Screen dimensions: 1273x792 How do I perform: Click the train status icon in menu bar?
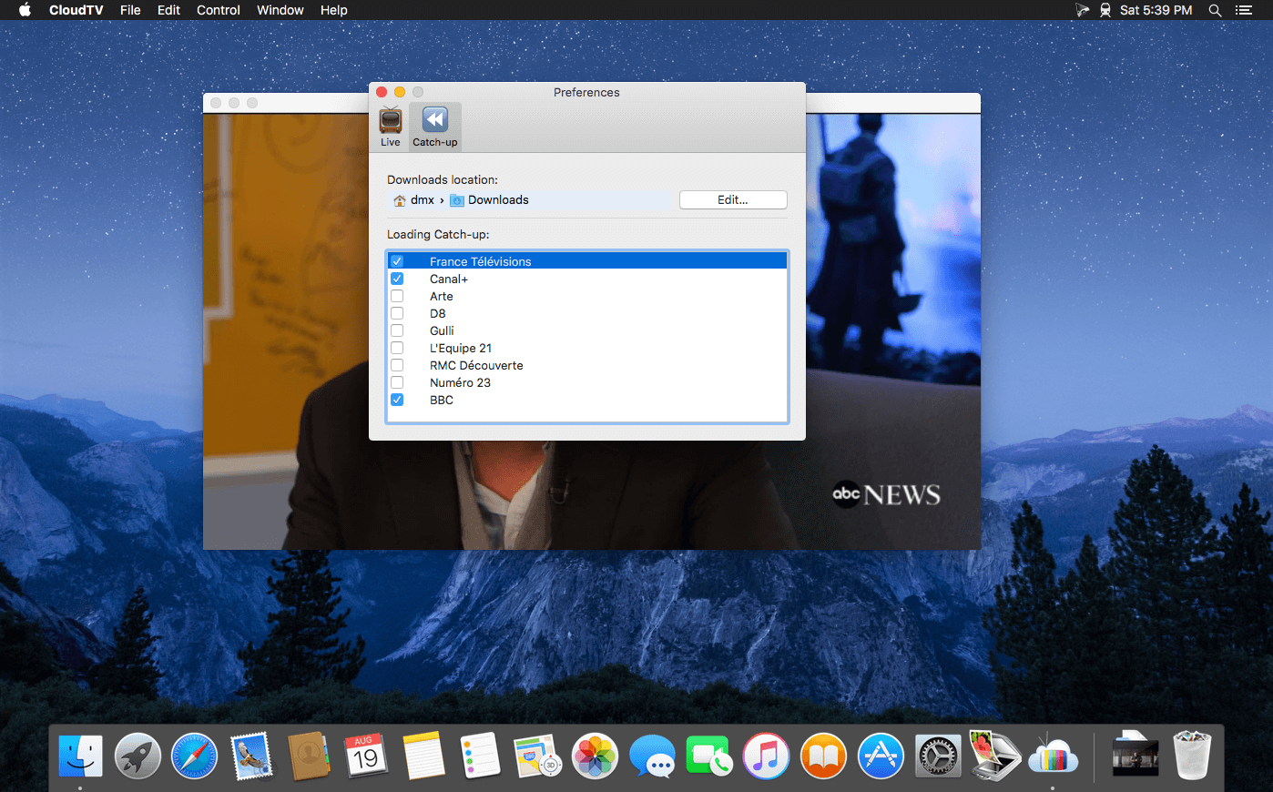click(1105, 10)
